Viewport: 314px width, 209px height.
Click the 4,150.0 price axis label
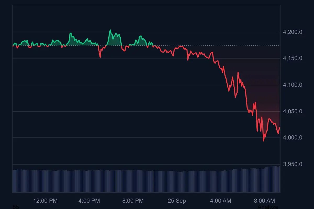[x=293, y=58]
